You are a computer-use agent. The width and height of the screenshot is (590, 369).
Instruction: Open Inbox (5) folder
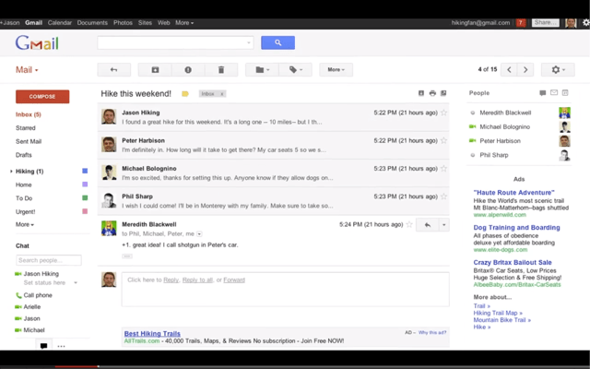point(29,114)
